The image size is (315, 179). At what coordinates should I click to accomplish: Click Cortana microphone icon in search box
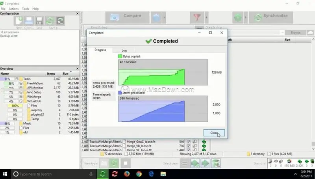tap(91, 174)
